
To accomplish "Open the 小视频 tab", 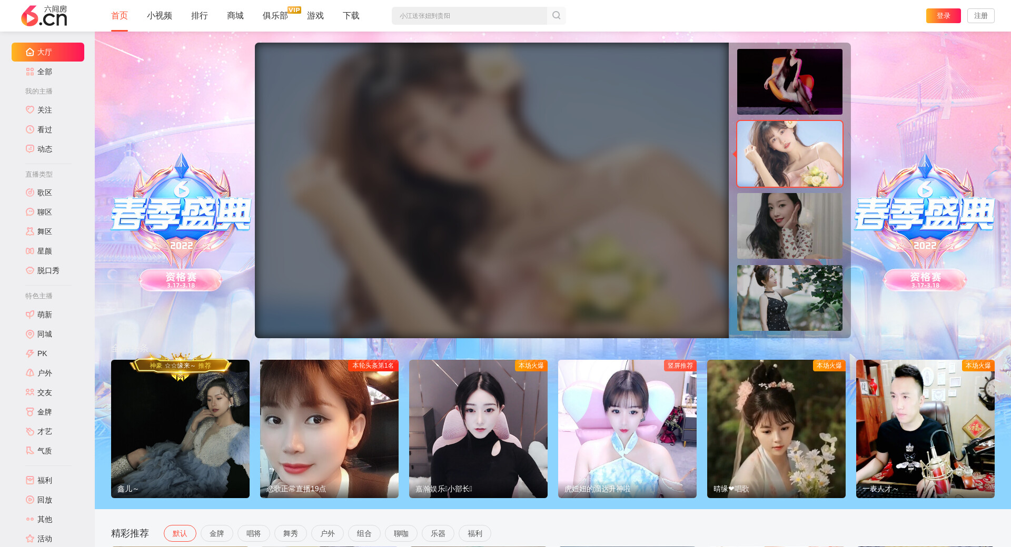I will coord(160,16).
